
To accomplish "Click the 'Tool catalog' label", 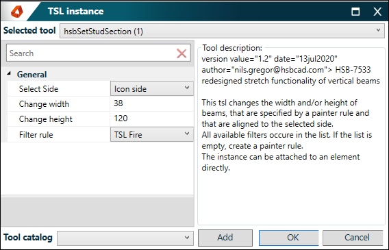I will pyautogui.click(x=28, y=238).
